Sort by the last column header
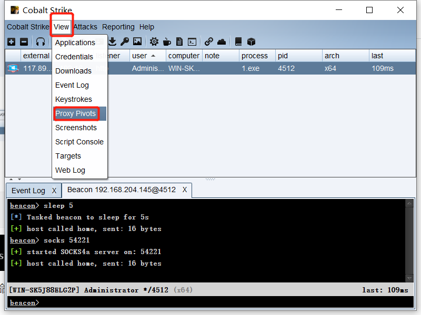 392,56
